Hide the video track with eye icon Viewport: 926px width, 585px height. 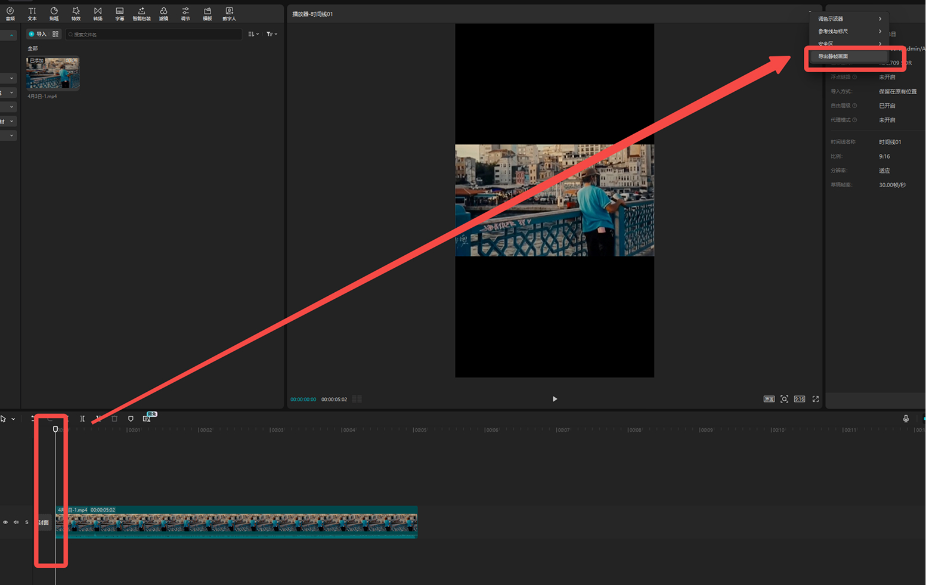(5, 522)
